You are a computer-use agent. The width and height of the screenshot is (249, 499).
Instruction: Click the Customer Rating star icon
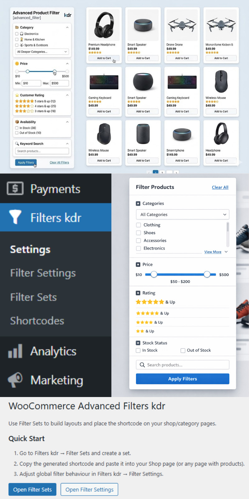click(17, 95)
